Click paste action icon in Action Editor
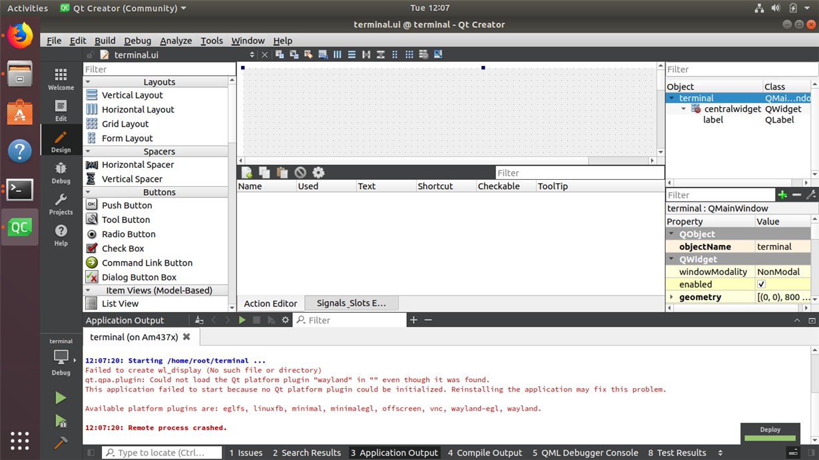This screenshot has width=819, height=460. [282, 172]
